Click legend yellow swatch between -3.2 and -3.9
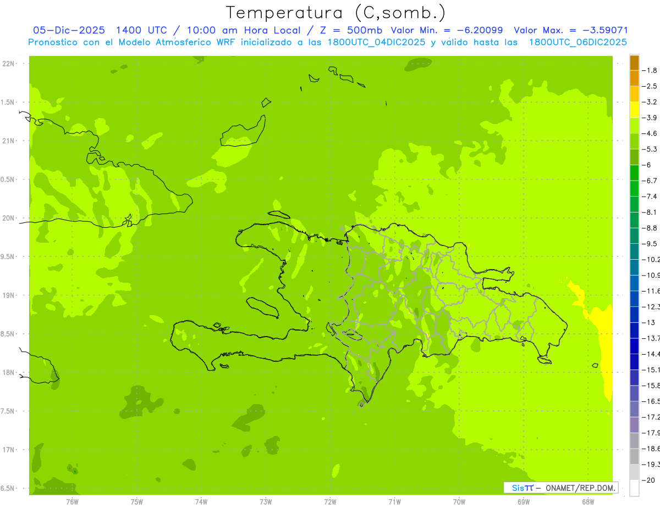 [x=634, y=110]
